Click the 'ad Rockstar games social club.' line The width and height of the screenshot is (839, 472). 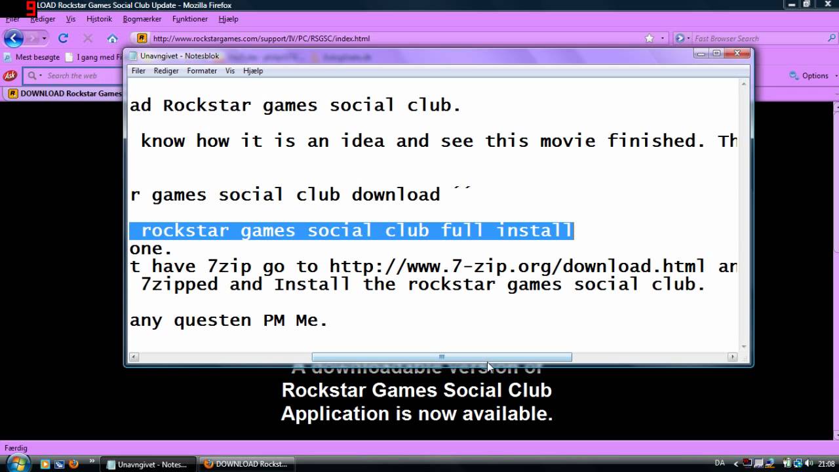[296, 106]
